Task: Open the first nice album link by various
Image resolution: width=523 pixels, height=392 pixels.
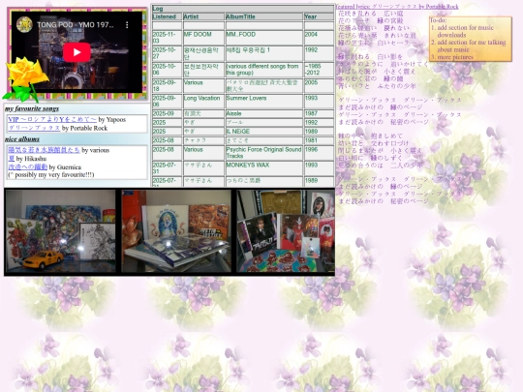Action: 44,150
